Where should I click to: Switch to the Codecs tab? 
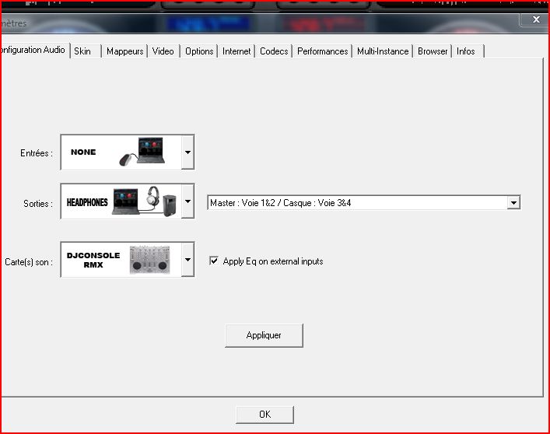[x=274, y=51]
